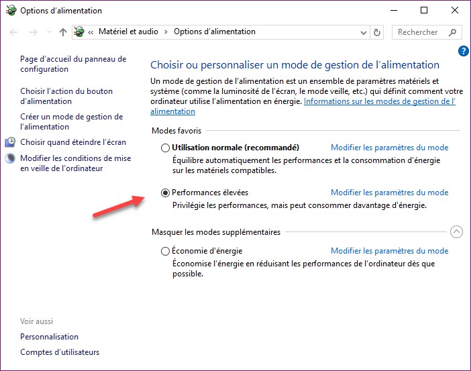Viewport: 471px width, 371px height.
Task: Click the back navigation arrow
Action: tap(14, 32)
